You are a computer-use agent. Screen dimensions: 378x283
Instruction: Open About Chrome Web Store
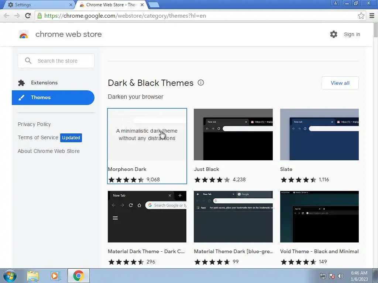48,151
